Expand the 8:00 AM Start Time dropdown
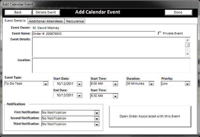Screen dimensions: 200x137 coord(115,84)
